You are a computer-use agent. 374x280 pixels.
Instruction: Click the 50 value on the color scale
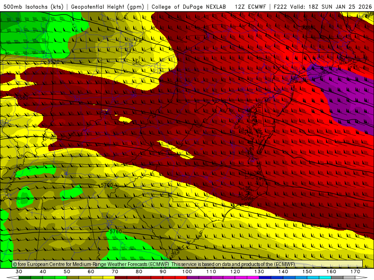pyautogui.click(x=67, y=272)
